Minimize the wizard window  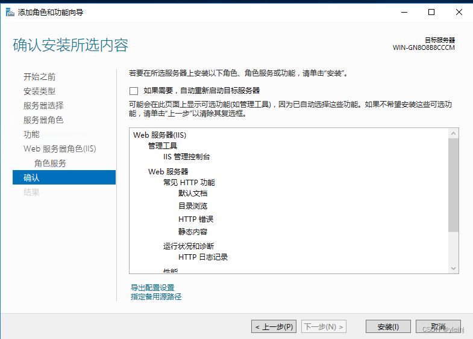tap(404, 13)
